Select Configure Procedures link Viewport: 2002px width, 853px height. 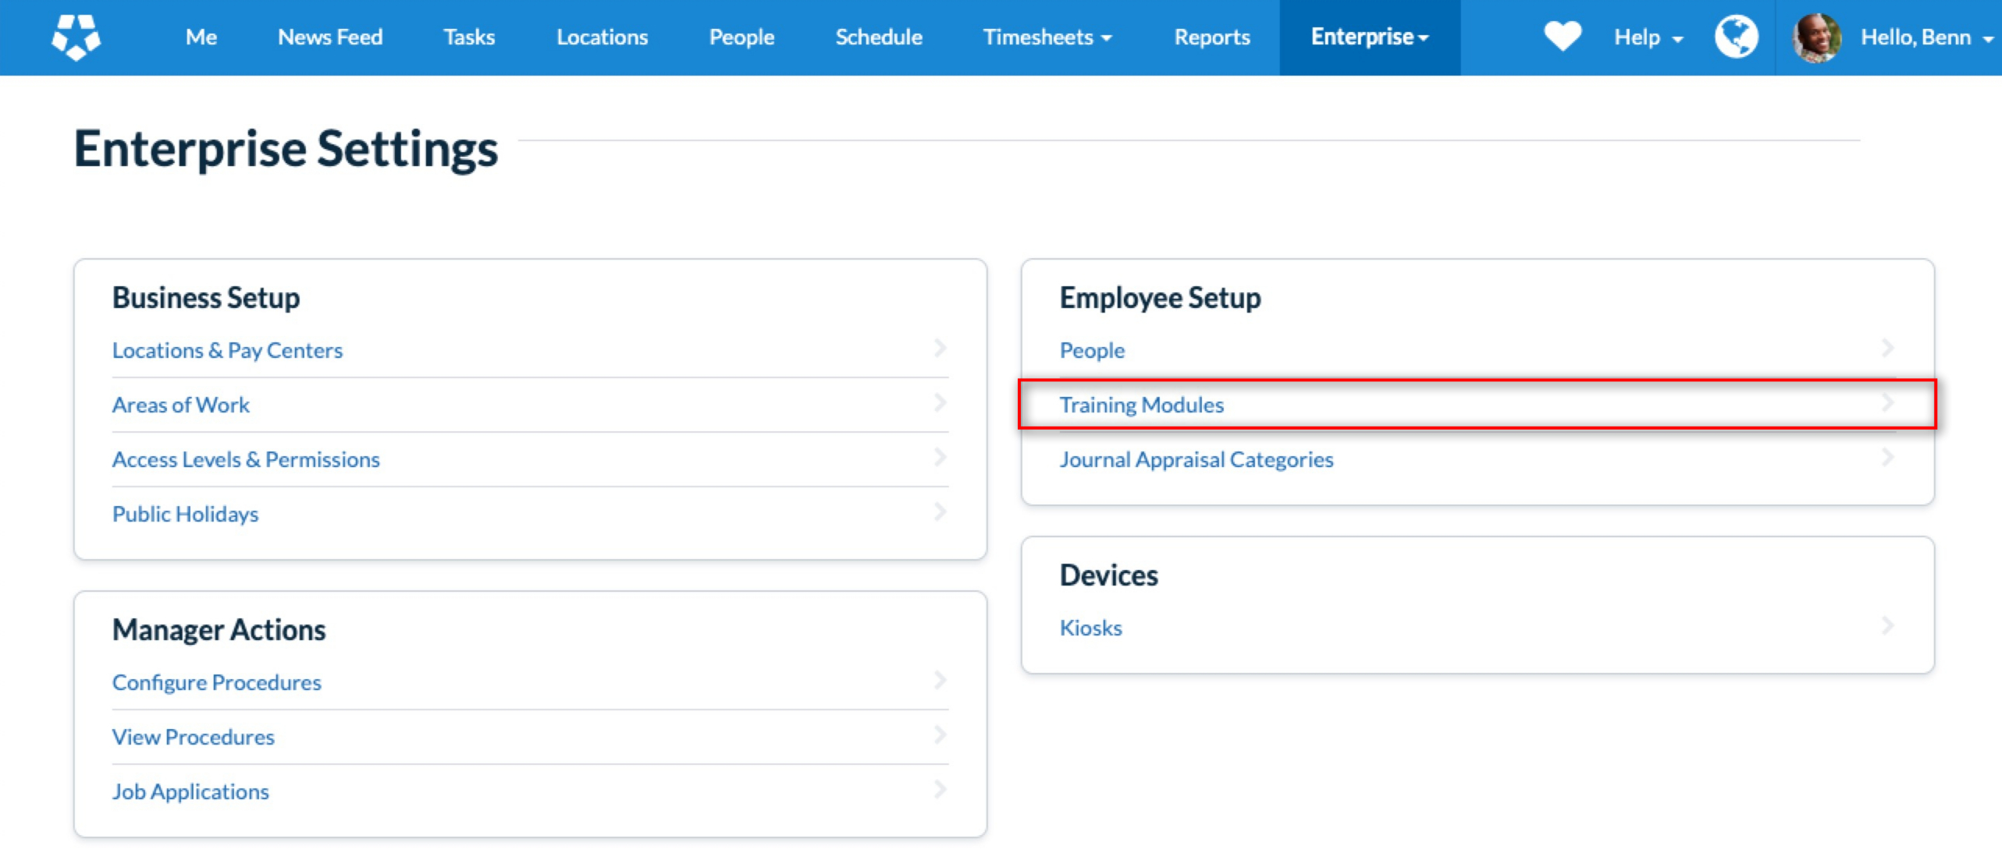click(x=216, y=682)
